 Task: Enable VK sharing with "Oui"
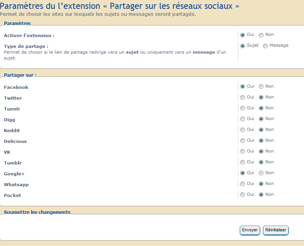243,152
